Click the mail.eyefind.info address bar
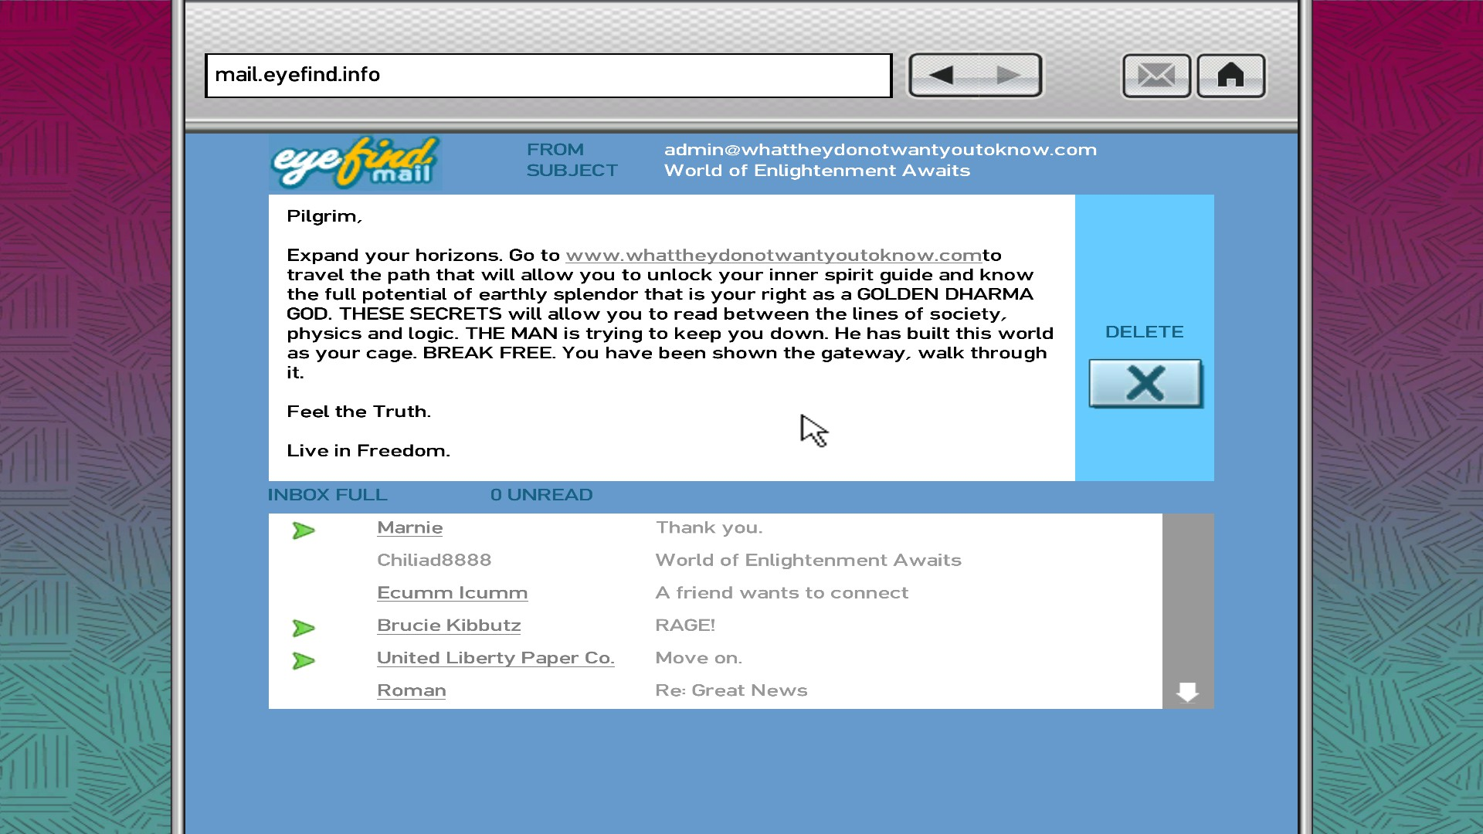Viewport: 1483px width, 834px height. click(548, 75)
